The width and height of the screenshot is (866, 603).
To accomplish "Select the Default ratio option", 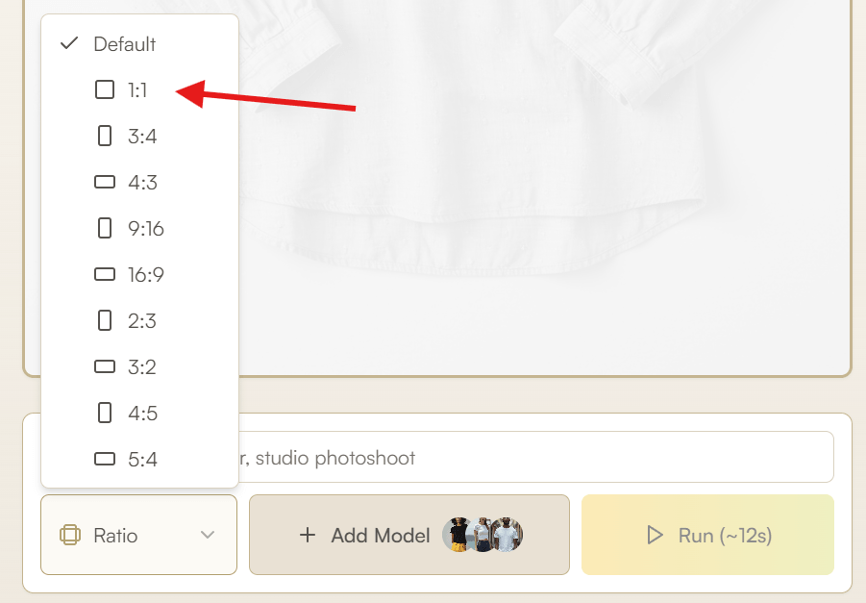I will (124, 44).
